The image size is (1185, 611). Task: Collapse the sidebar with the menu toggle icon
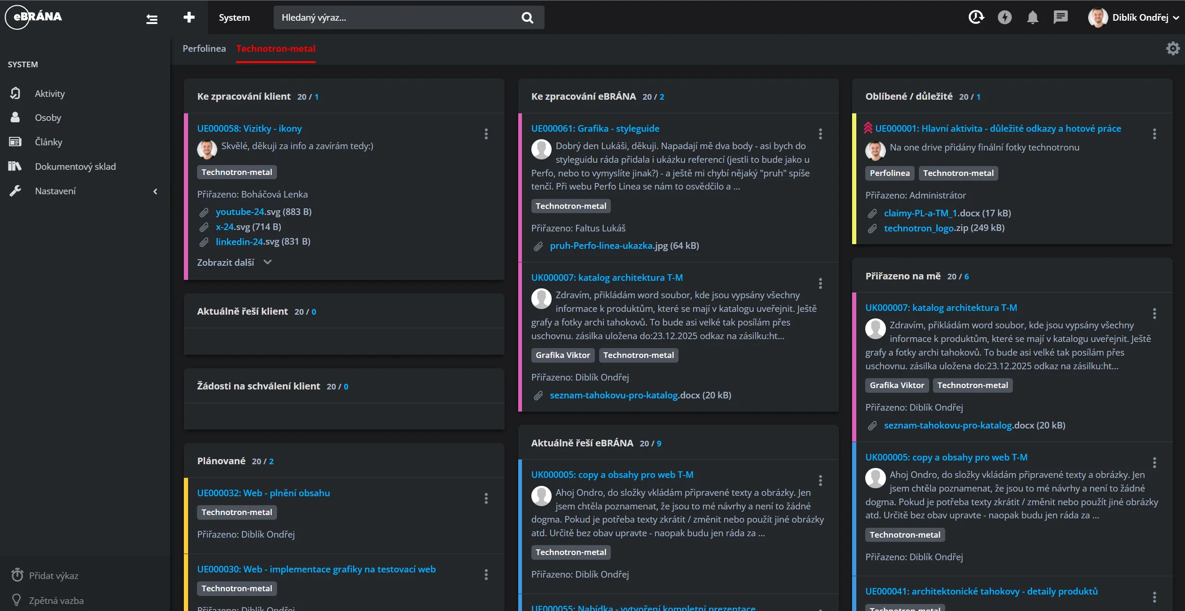(x=151, y=19)
